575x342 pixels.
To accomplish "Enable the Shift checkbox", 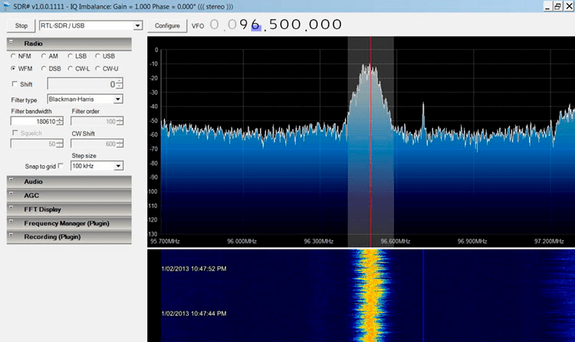I will 15,83.
